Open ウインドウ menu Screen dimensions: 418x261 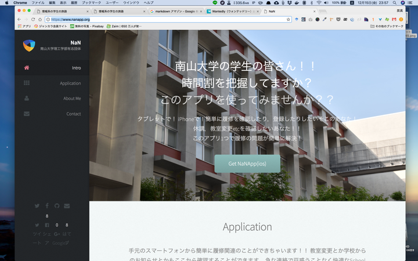tap(131, 3)
